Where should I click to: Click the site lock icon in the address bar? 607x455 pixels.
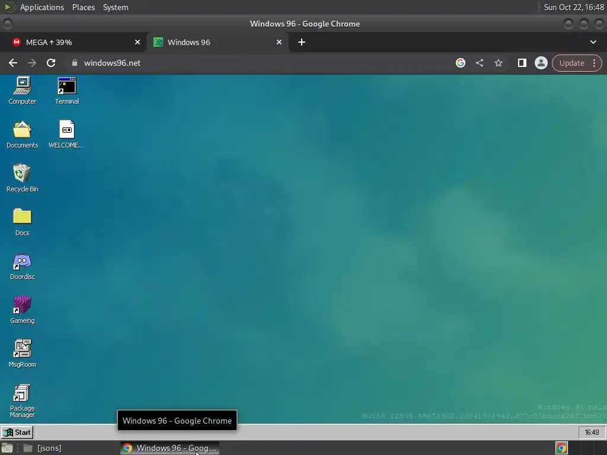pyautogui.click(x=75, y=63)
